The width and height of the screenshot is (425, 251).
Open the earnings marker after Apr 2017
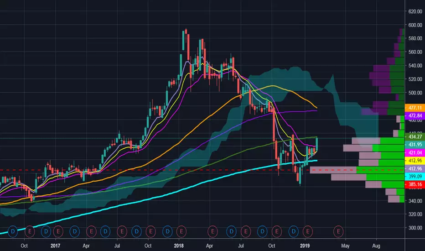pyautogui.click(x=91, y=231)
